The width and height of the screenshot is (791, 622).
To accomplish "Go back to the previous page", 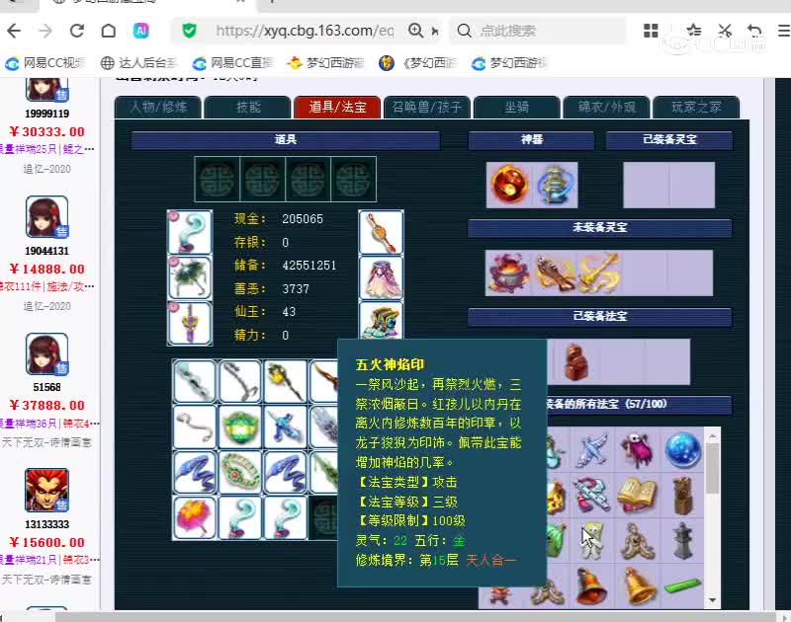I will [14, 32].
